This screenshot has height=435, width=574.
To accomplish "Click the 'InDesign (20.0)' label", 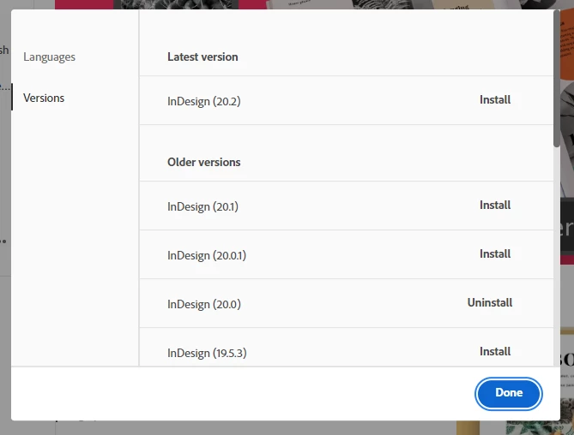I will [204, 304].
